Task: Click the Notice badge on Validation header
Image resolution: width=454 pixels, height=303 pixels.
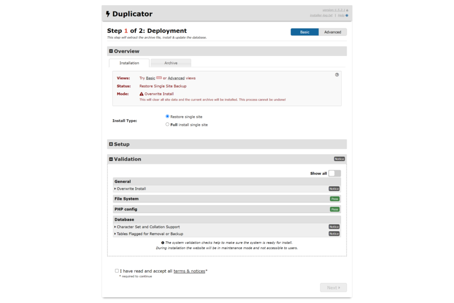Action: pyautogui.click(x=339, y=159)
